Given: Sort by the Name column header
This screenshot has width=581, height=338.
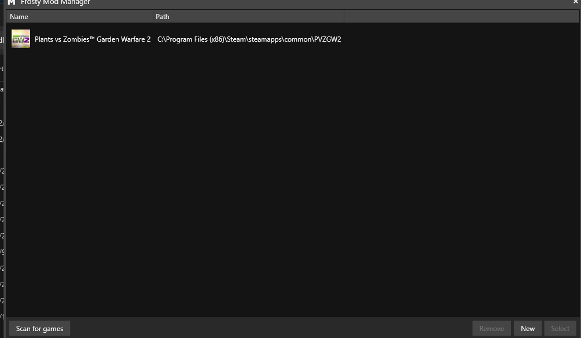Looking at the screenshot, I should [x=80, y=17].
